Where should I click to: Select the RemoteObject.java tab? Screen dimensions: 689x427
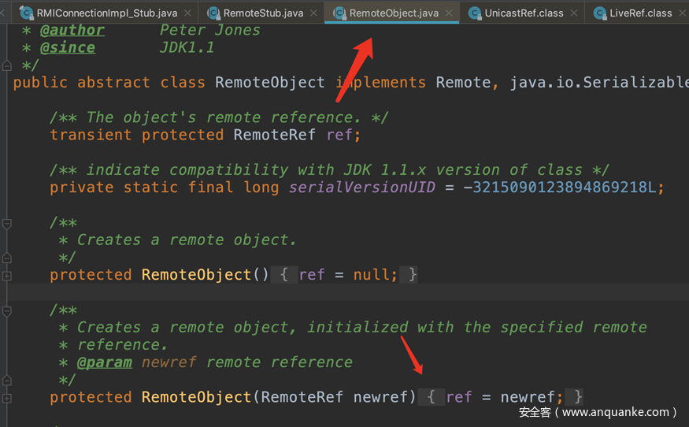pos(394,13)
